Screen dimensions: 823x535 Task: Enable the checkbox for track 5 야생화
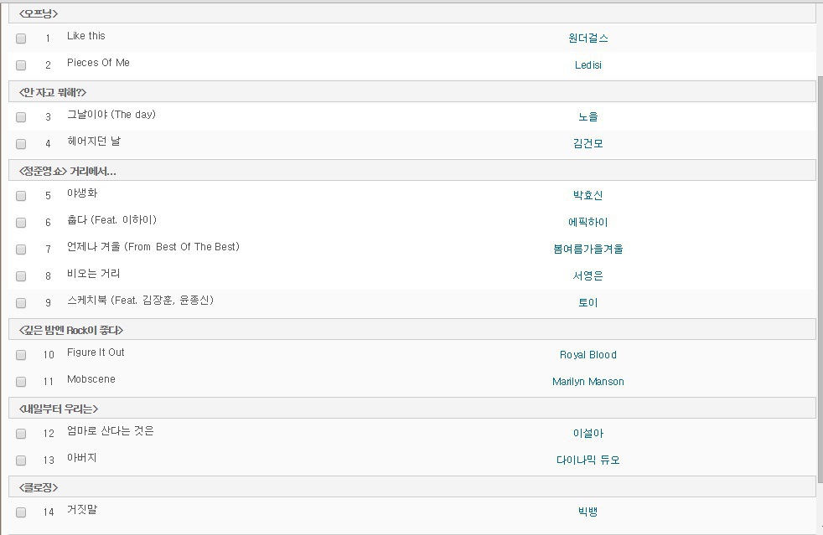[21, 196]
